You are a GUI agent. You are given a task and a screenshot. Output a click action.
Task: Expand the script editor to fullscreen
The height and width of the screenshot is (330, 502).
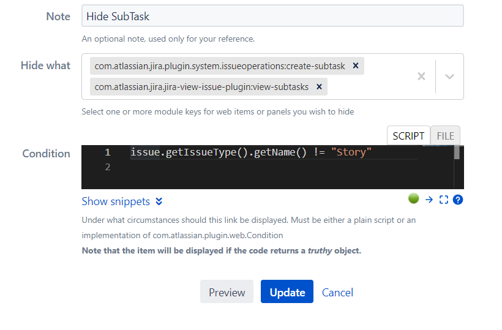coord(444,200)
